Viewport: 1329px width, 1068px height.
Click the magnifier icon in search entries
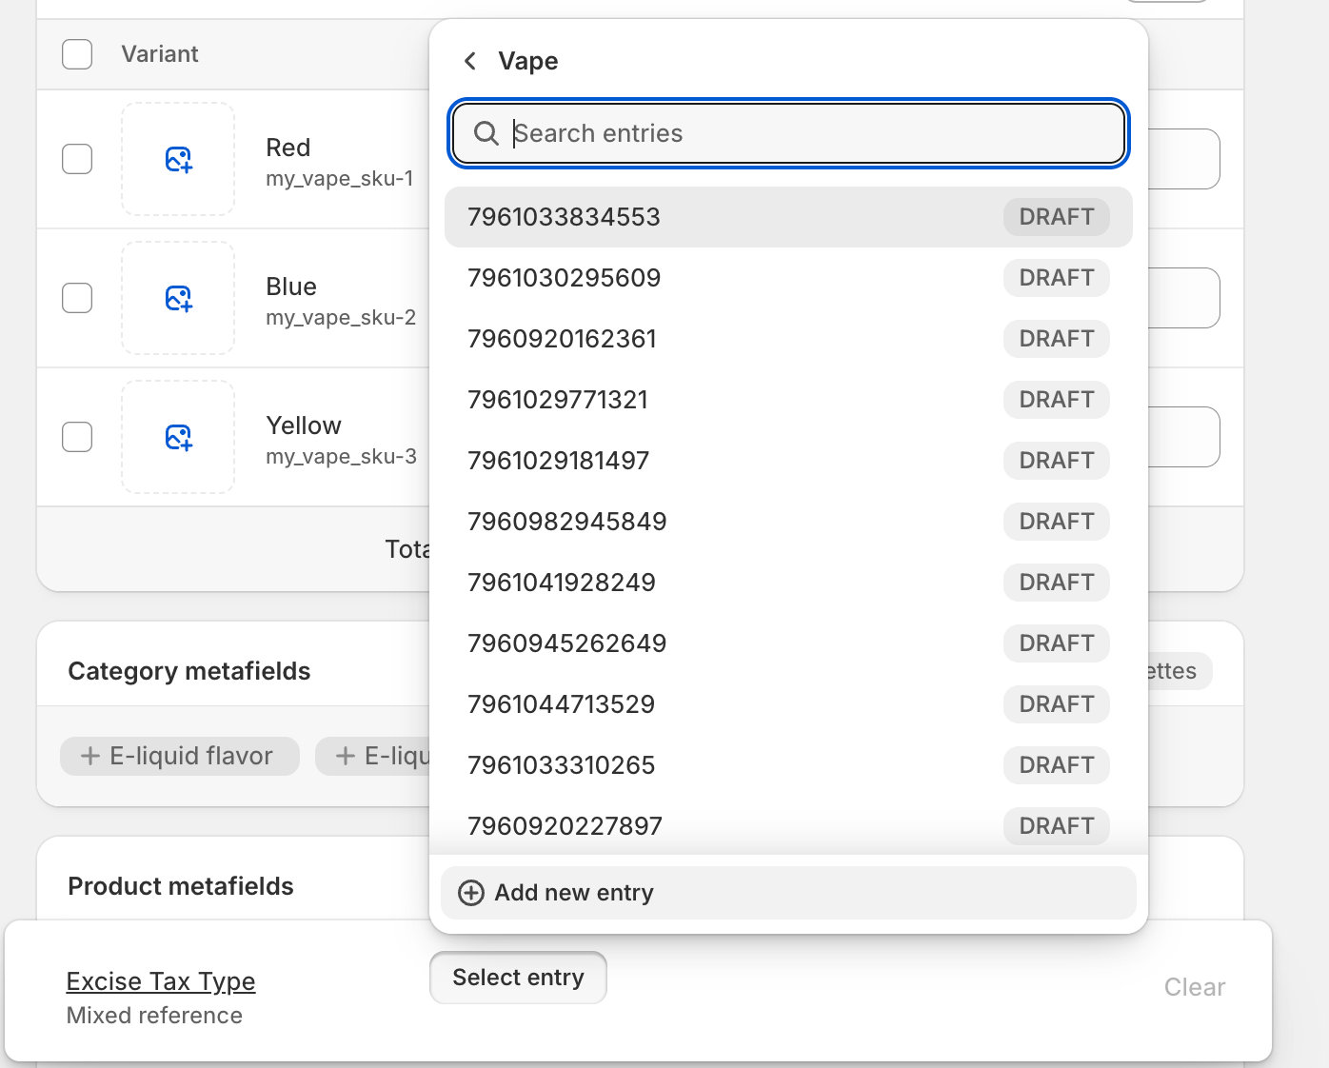486,133
